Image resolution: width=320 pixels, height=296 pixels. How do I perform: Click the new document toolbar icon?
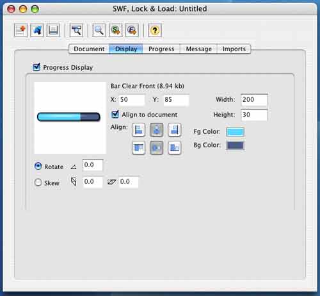20,30
